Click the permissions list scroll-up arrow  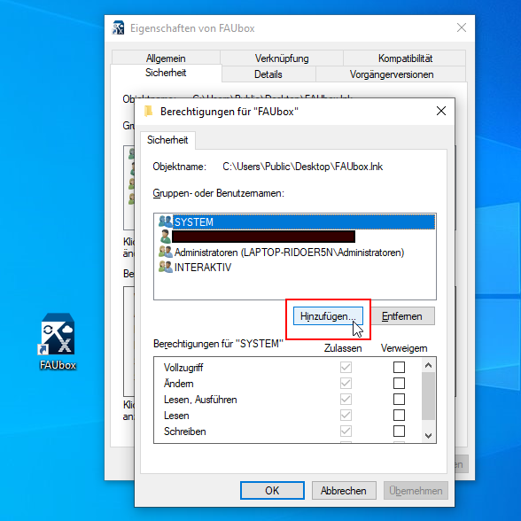[429, 365]
